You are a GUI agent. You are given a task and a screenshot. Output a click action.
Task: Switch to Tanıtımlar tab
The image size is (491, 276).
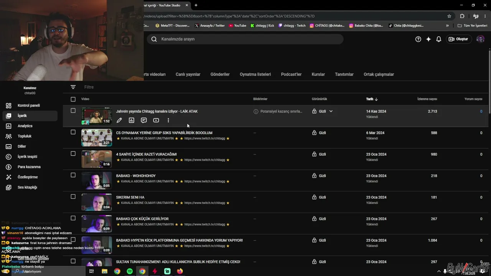coord(344,74)
